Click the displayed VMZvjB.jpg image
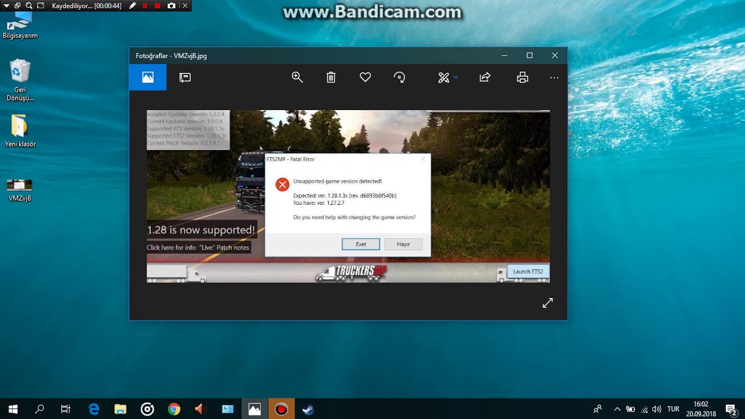745x419 pixels. [348, 196]
